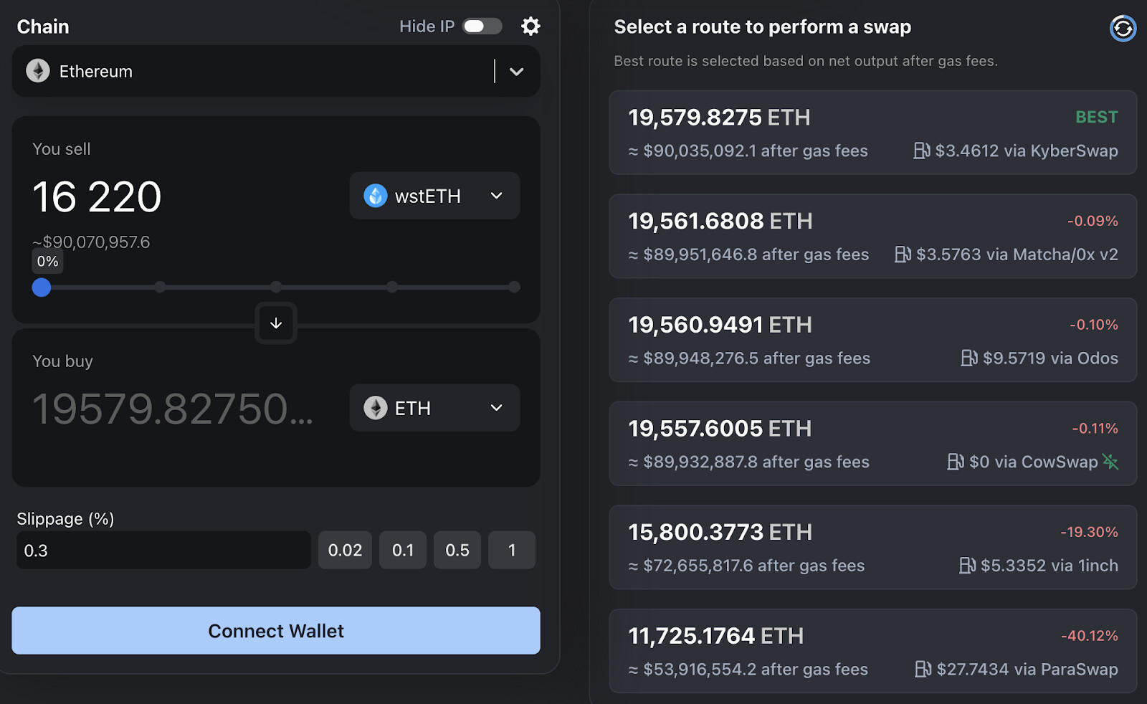This screenshot has height=704, width=1147.
Task: Click the swap direction arrow button
Action: [x=276, y=323]
